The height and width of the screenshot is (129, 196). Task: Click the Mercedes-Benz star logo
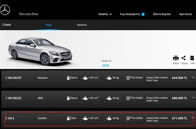pos(5,10)
